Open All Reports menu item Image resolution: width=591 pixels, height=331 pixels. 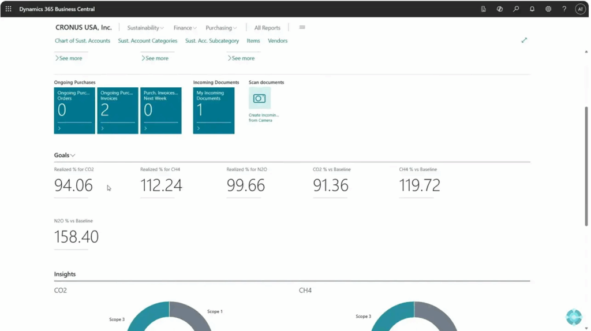click(x=267, y=28)
